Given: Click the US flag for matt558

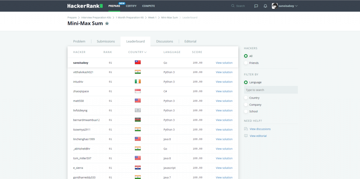Looking at the screenshot, I should tap(138, 101).
